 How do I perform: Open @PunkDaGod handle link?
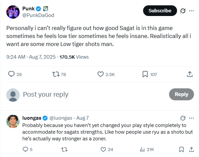(x=38, y=15)
